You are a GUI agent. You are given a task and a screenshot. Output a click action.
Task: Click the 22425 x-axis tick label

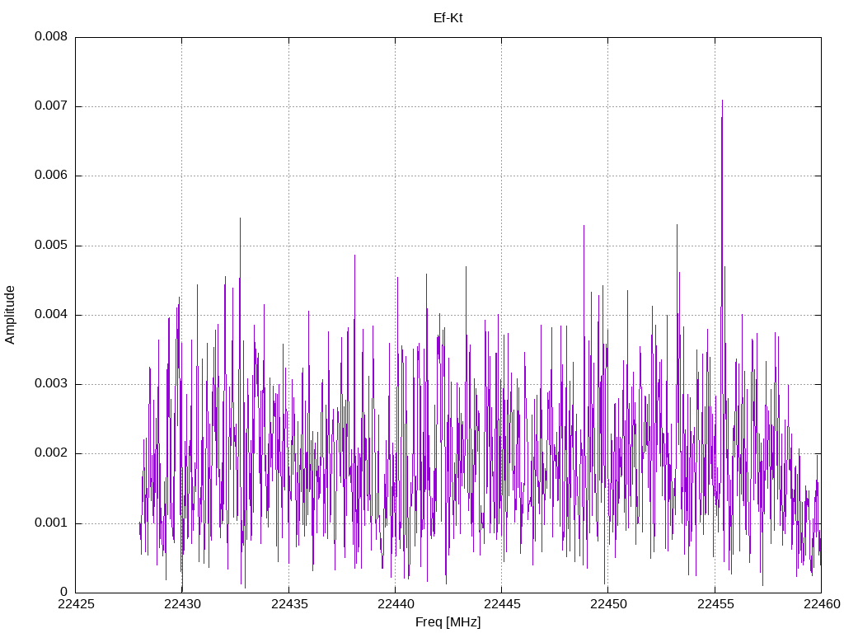[x=76, y=604]
